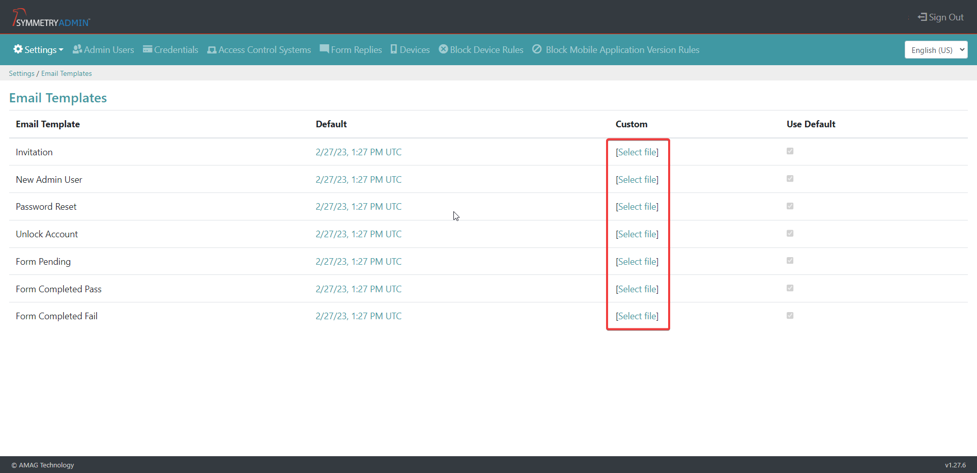Click the Sign Out arrow icon
977x473 pixels.
tap(922, 17)
